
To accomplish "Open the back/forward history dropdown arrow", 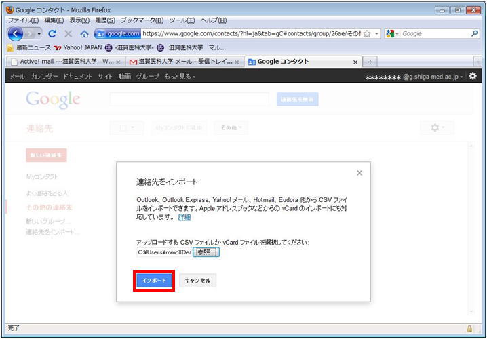I will pyautogui.click(x=39, y=34).
